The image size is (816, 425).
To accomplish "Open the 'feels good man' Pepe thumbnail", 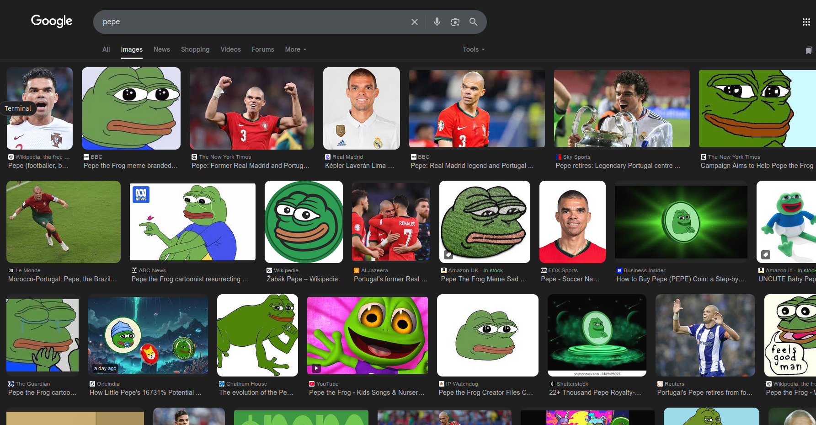I will 790,335.
